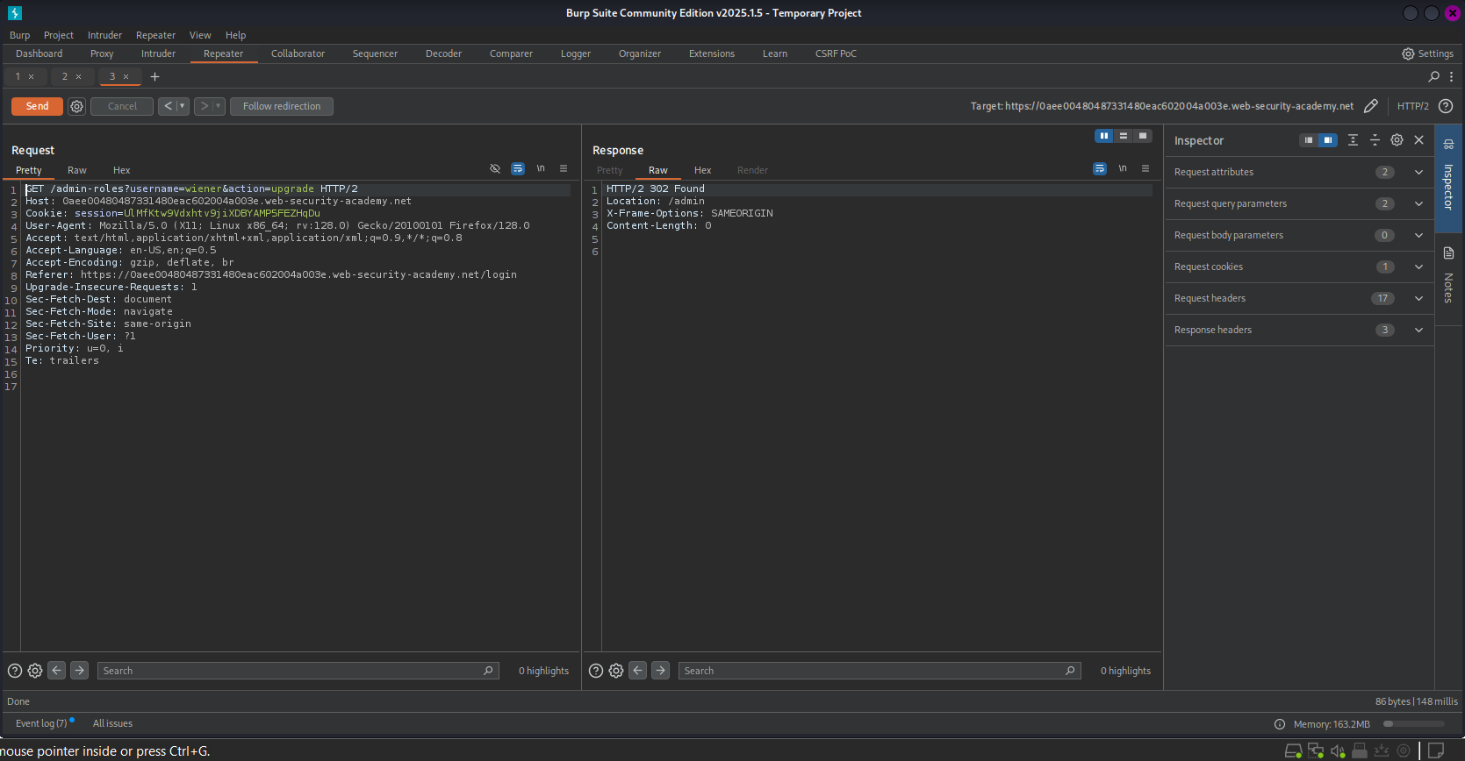1465x761 pixels.
Task: Open the Repeater tab search magnifier
Action: pyautogui.click(x=1433, y=77)
